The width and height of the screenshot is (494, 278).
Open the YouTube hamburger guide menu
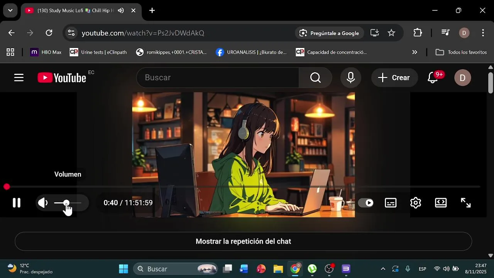[19, 78]
